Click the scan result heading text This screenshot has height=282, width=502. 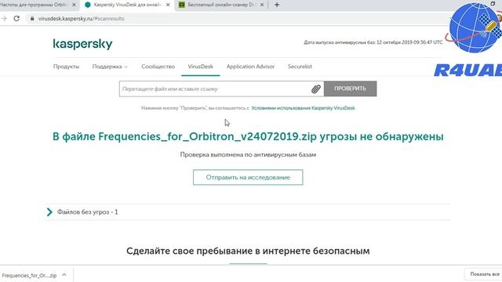[x=248, y=136]
